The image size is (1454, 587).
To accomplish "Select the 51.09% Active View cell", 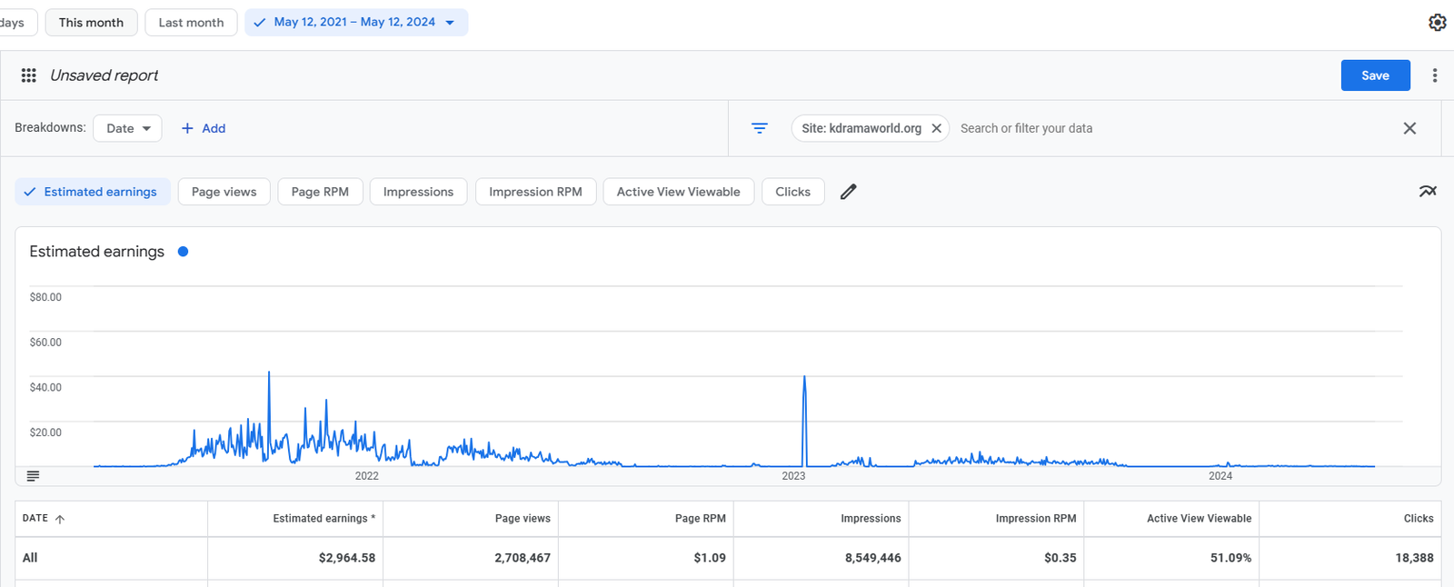I will point(1230,558).
